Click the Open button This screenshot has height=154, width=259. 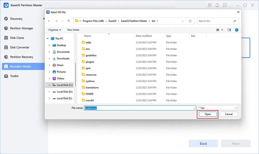point(208,114)
